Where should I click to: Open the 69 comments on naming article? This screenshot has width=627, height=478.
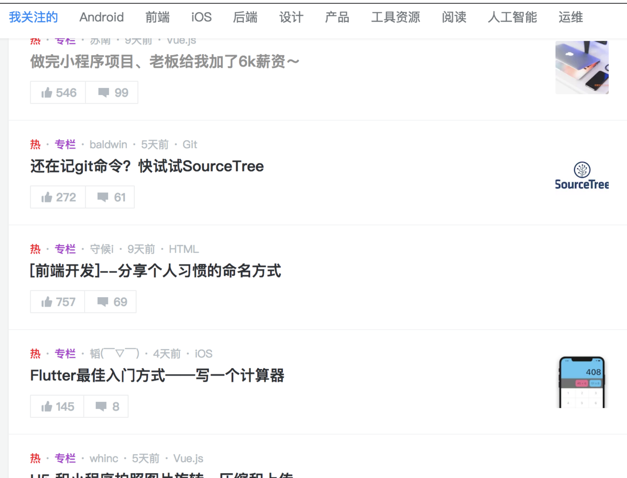(x=111, y=302)
